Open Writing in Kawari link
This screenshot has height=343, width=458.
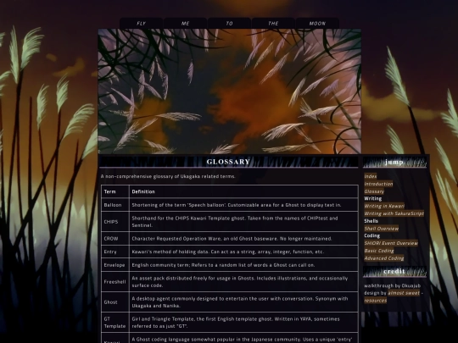[x=384, y=206]
